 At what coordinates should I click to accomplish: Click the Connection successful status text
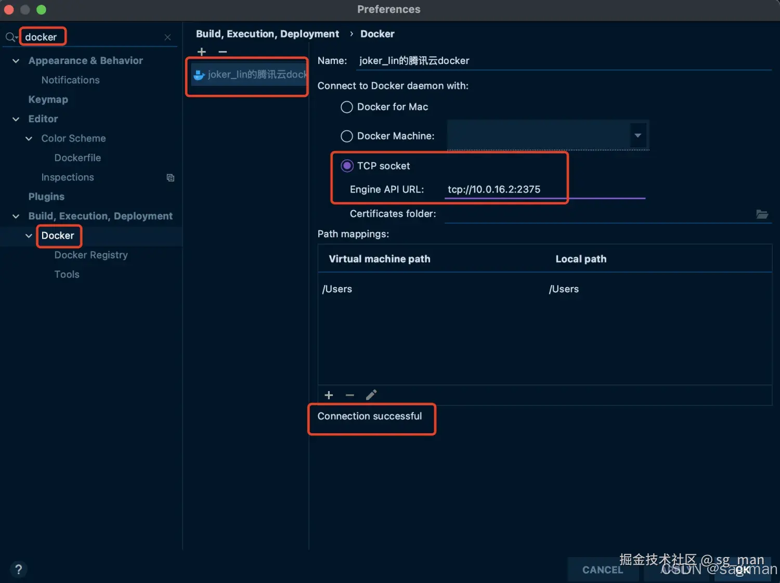click(370, 416)
